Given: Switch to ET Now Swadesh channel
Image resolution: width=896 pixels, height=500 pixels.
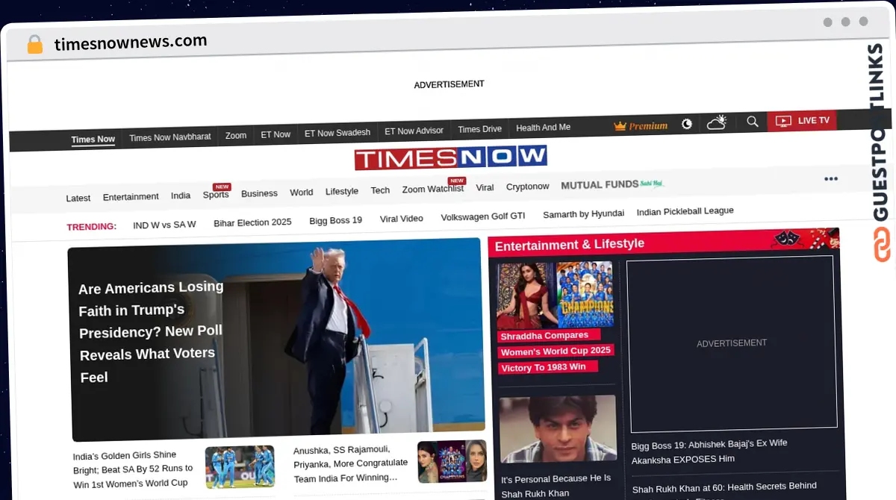Looking at the screenshot, I should tap(337, 133).
